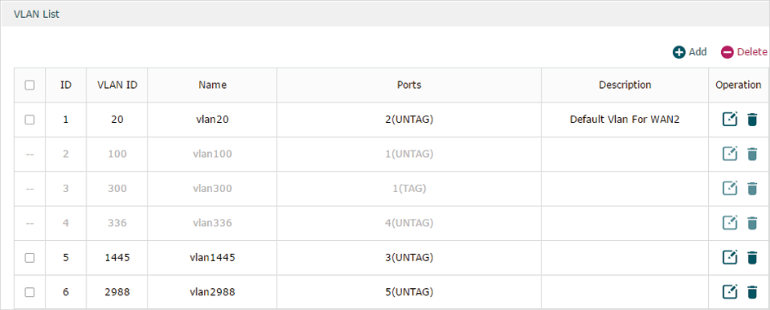Check the box for vlan20 row
The width and height of the screenshot is (770, 310).
point(29,120)
